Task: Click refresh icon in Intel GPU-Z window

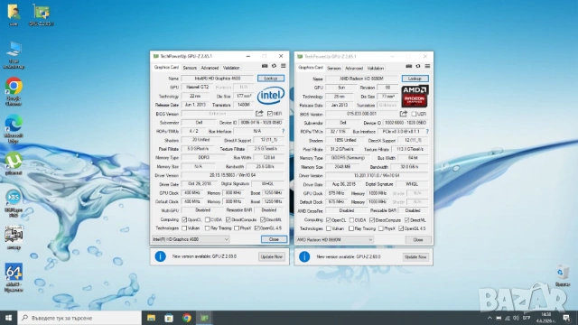Action: [274, 66]
